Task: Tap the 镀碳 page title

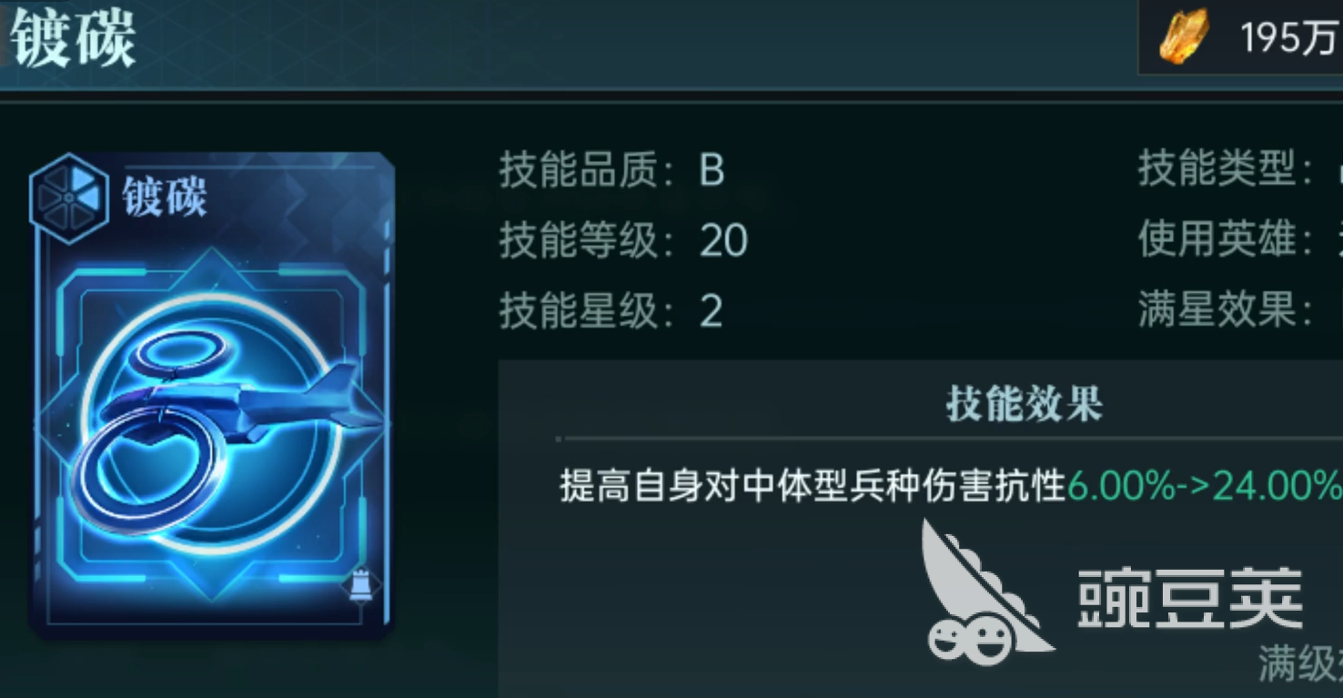Action: 74,37
